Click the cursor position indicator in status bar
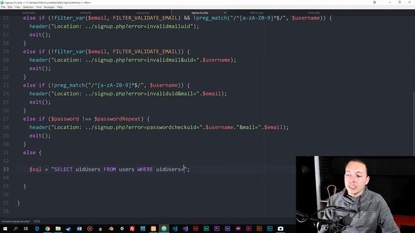Viewport: 415px width, 233px height. point(37,221)
